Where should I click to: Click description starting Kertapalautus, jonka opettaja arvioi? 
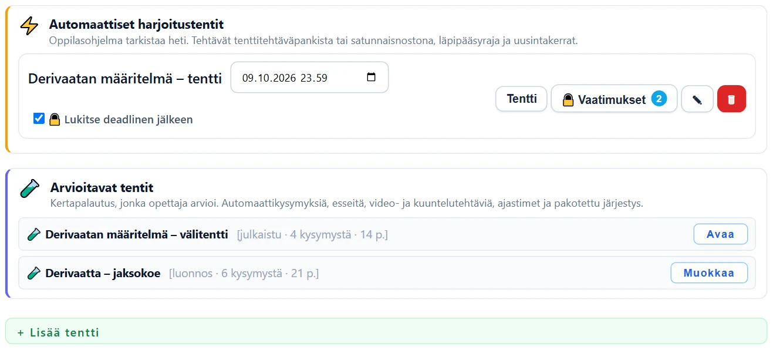[x=347, y=204]
